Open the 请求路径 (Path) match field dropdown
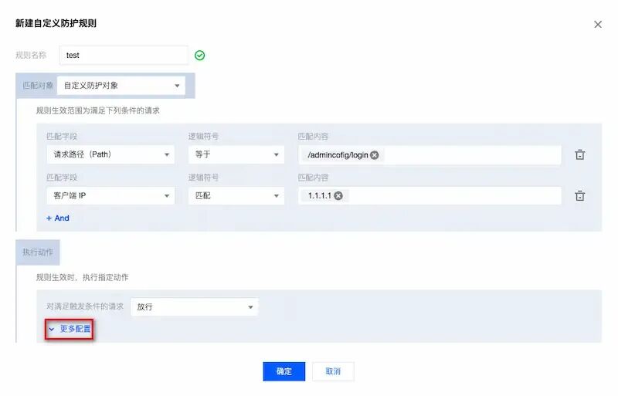The width and height of the screenshot is (618, 396). [x=110, y=154]
